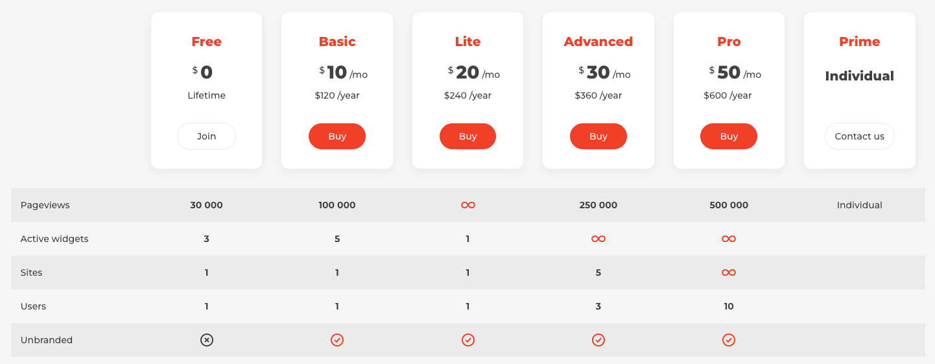Click the Unbranded row label

(46, 340)
